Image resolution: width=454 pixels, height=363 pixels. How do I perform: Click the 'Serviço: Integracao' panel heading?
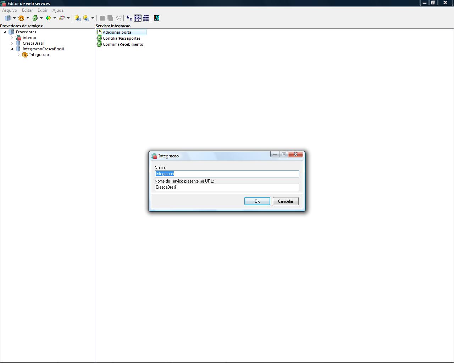point(113,26)
